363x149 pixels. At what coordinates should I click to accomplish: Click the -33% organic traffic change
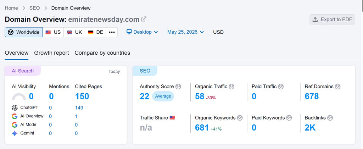point(211,98)
